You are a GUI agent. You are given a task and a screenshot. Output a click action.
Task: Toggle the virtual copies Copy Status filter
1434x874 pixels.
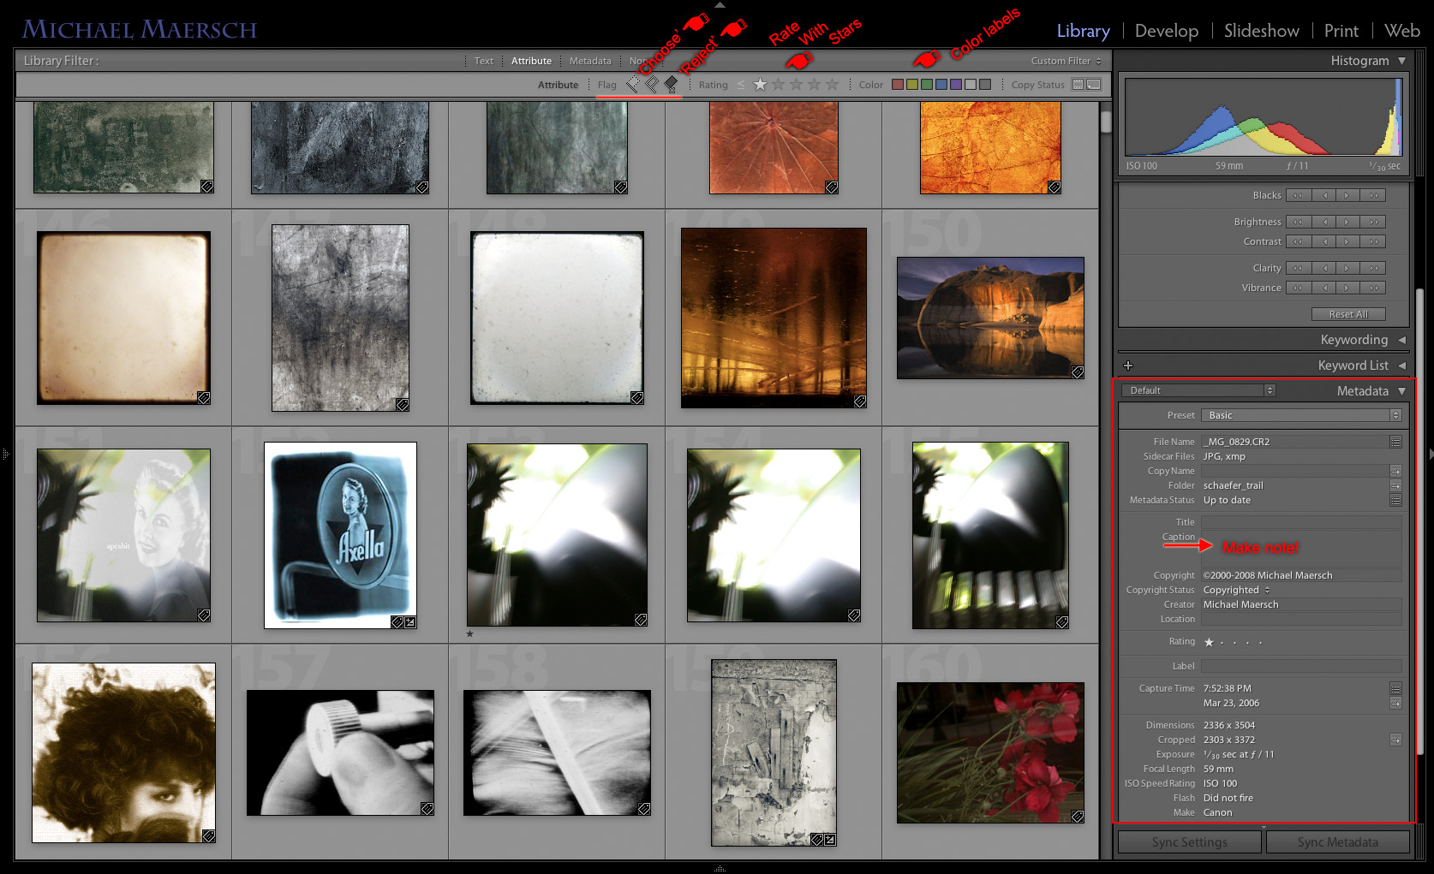(1094, 84)
